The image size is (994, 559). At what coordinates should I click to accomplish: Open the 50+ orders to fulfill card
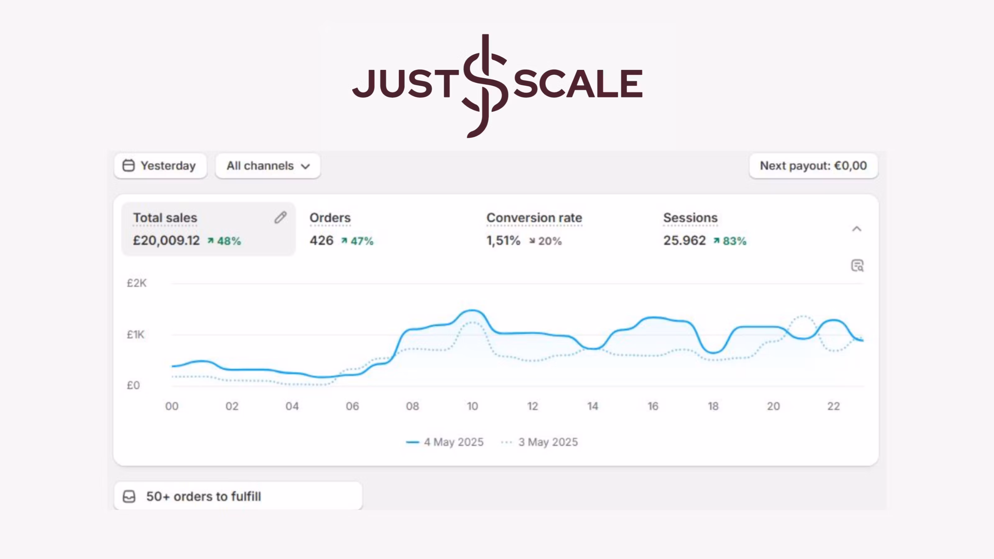[x=238, y=496]
